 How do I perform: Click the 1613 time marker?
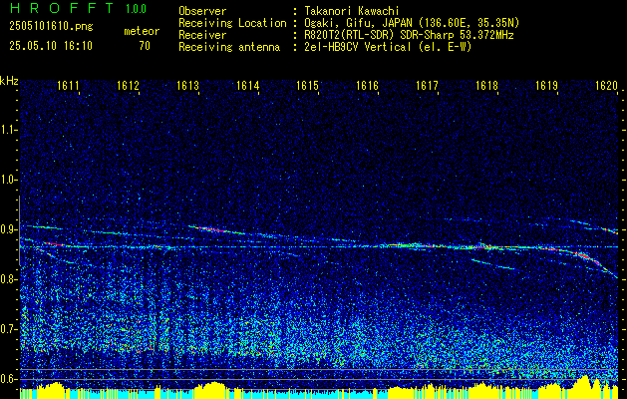pyautogui.click(x=187, y=85)
